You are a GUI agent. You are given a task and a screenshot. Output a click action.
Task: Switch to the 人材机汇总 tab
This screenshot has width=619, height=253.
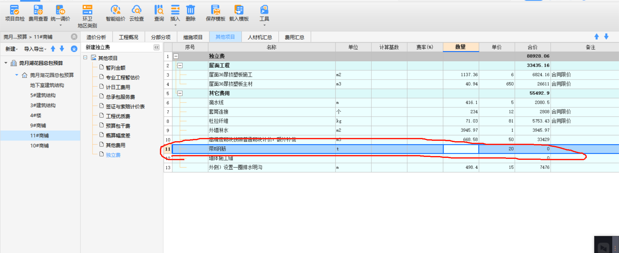260,37
